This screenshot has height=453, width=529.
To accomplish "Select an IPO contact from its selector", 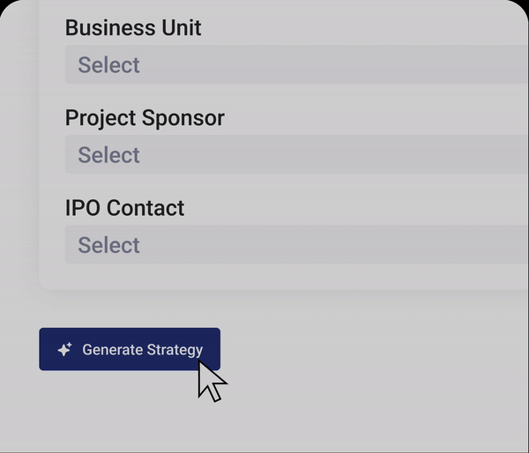I will 296,245.
